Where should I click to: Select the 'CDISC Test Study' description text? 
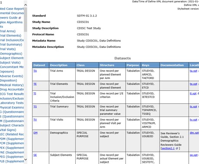coord(89,28)
